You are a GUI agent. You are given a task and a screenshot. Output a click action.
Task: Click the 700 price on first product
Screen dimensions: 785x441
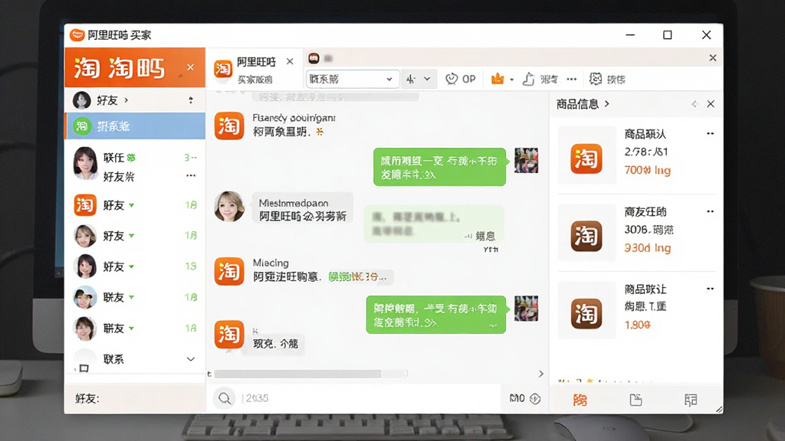pyautogui.click(x=647, y=171)
